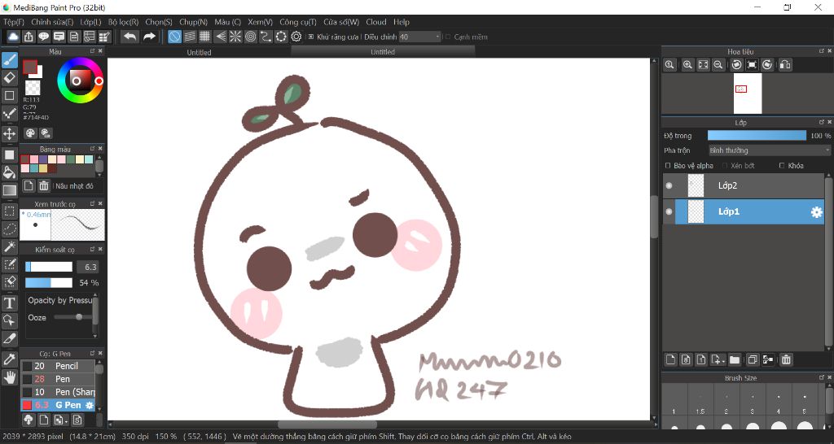
Task: Select the Pen (Sharp) brush
Action: 58,392
